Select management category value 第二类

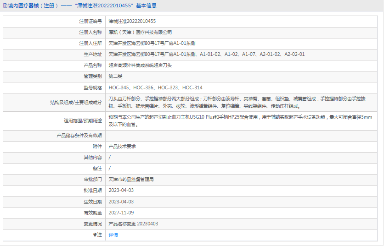(x=115, y=76)
